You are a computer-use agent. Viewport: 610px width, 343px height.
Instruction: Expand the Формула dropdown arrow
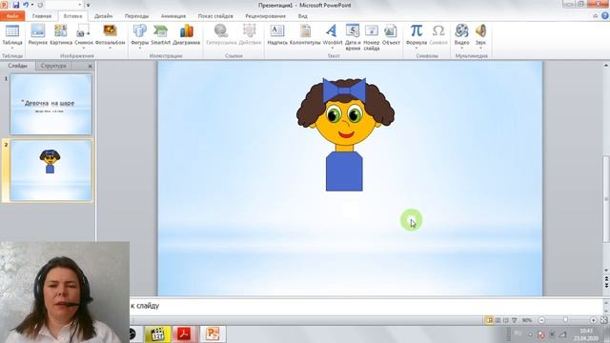click(x=417, y=49)
